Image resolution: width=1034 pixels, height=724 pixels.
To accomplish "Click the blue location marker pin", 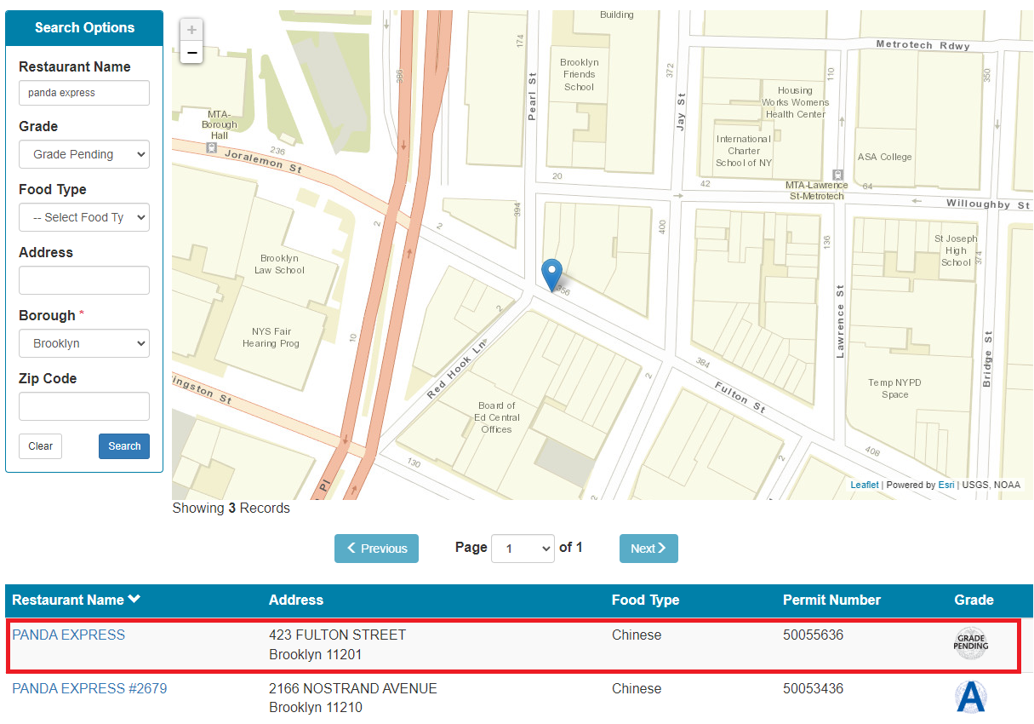I will click(x=552, y=275).
